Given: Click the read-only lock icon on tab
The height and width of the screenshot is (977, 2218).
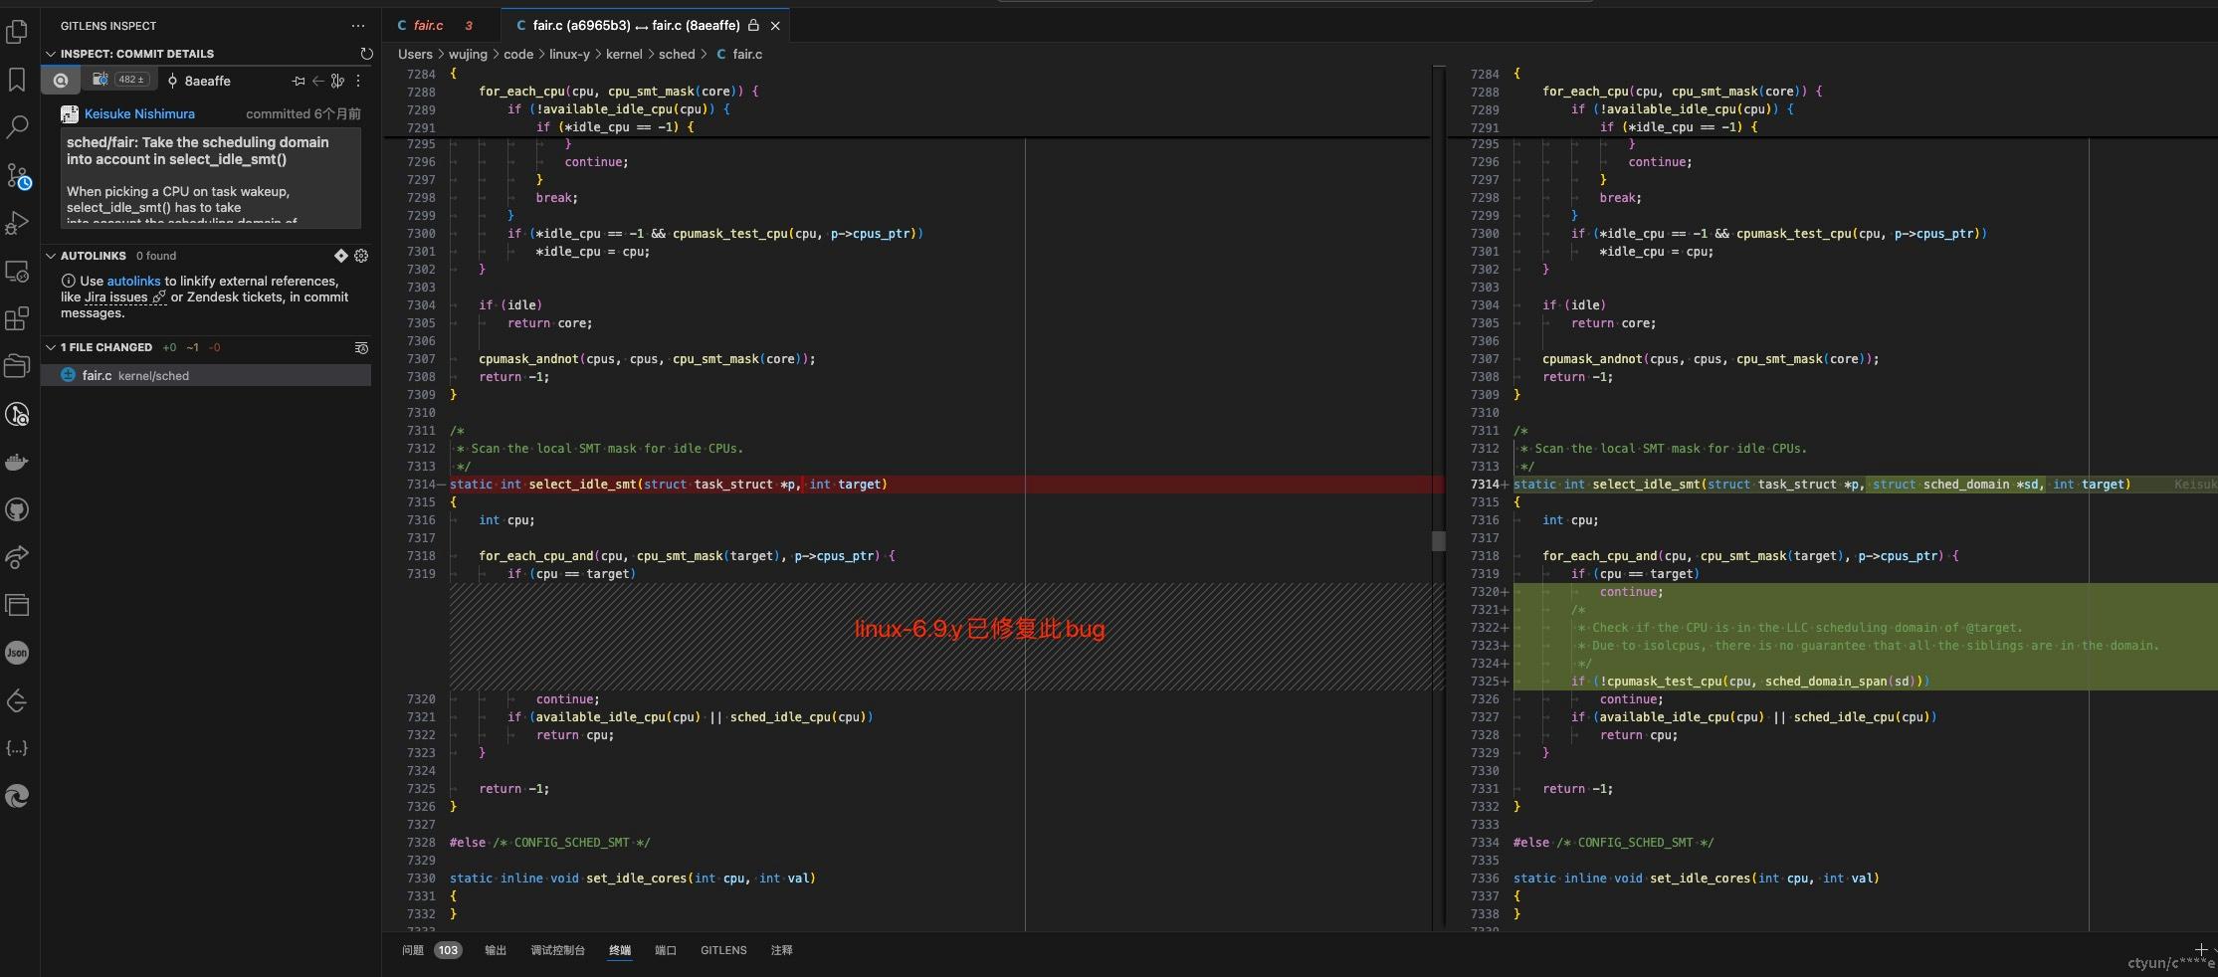Looking at the screenshot, I should (x=753, y=25).
